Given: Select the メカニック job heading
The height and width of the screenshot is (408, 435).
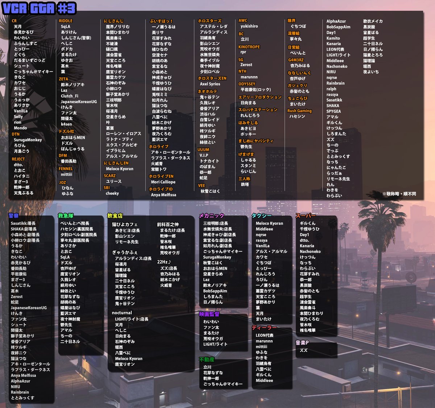Looking at the screenshot, I should [212, 215].
